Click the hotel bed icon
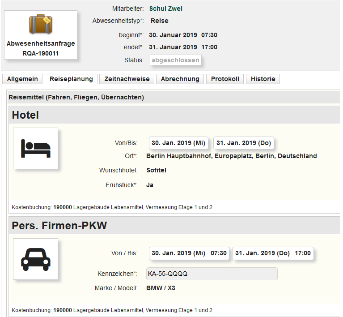This screenshot has width=343, height=317. click(x=36, y=148)
